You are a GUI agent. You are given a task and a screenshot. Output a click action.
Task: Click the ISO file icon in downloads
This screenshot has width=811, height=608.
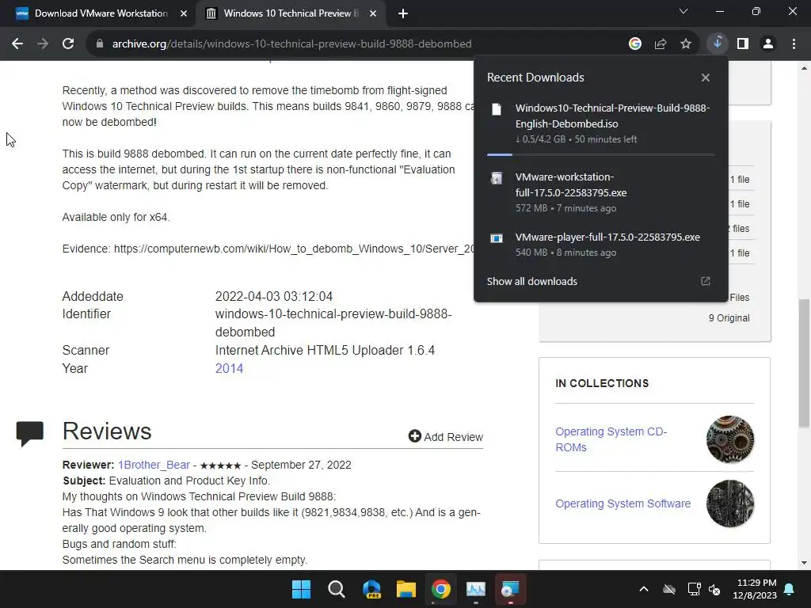497,109
